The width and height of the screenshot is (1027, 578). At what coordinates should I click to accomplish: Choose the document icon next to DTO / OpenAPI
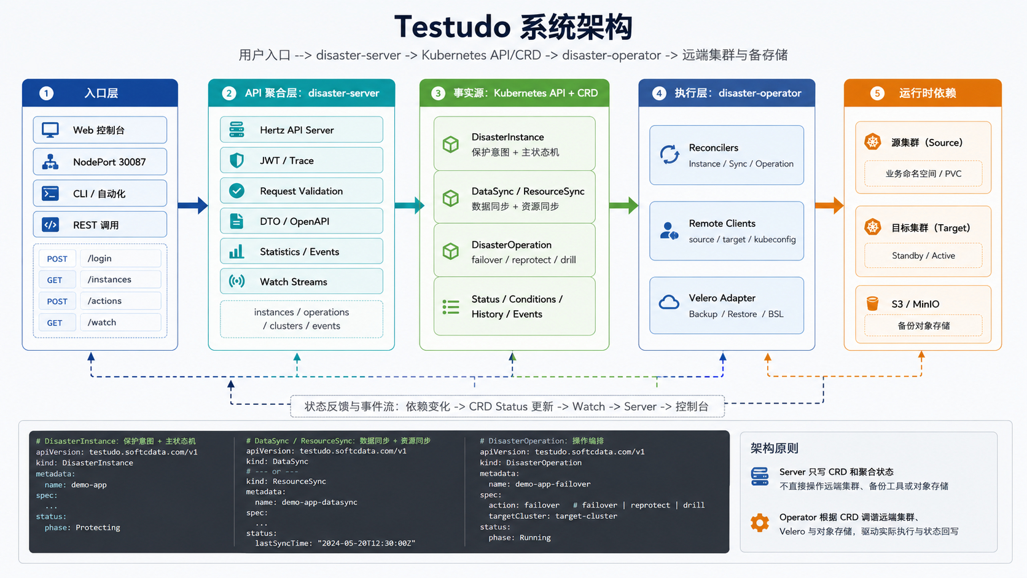point(236,221)
